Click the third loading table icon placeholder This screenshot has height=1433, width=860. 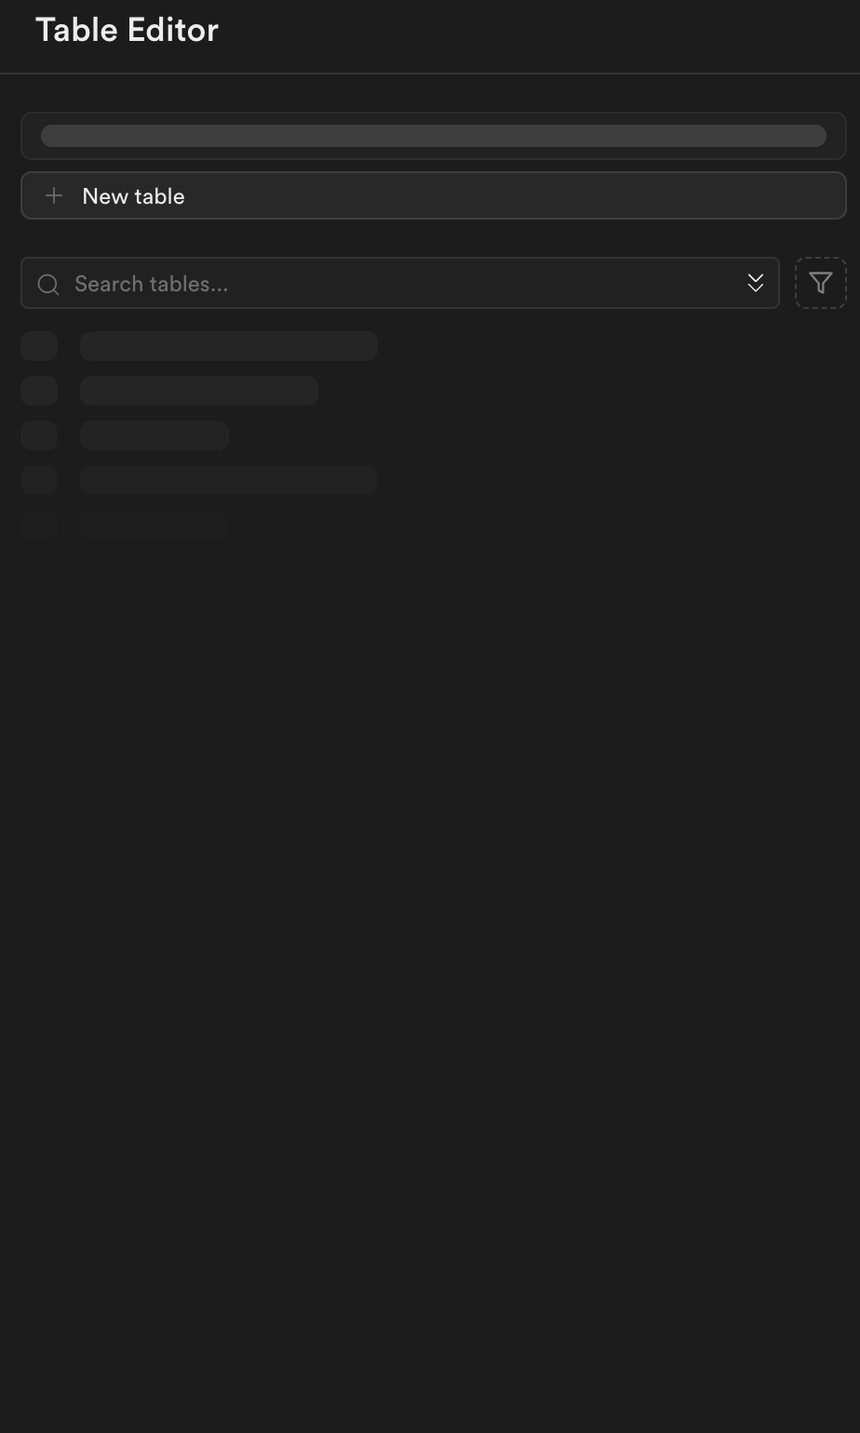coord(39,435)
